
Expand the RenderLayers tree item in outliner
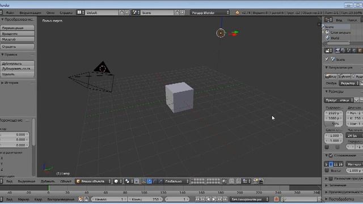point(323,32)
